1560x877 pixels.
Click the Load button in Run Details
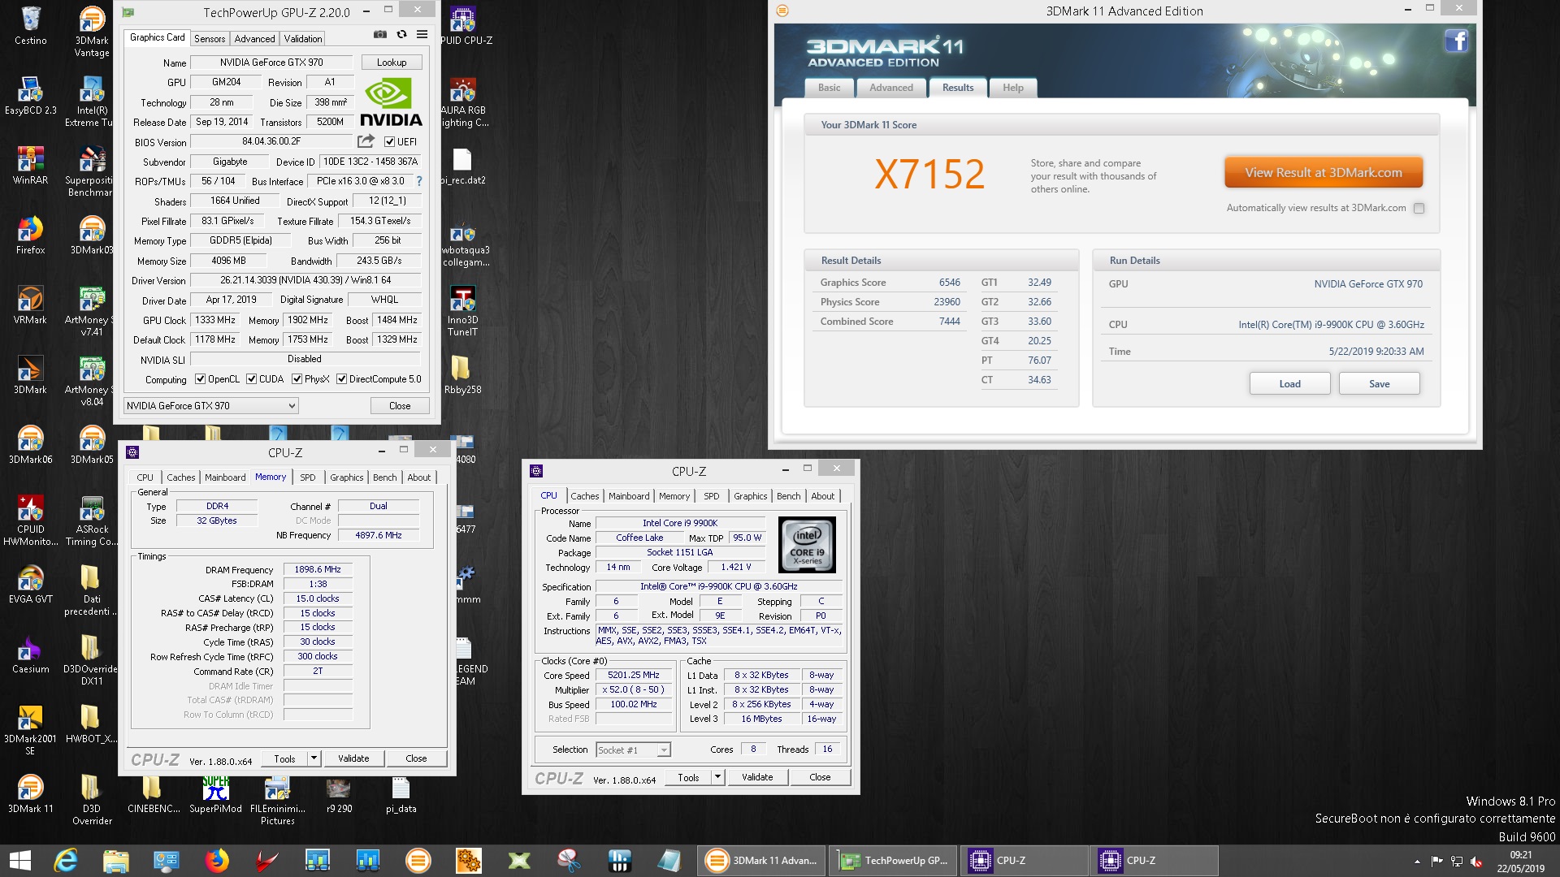[1289, 384]
